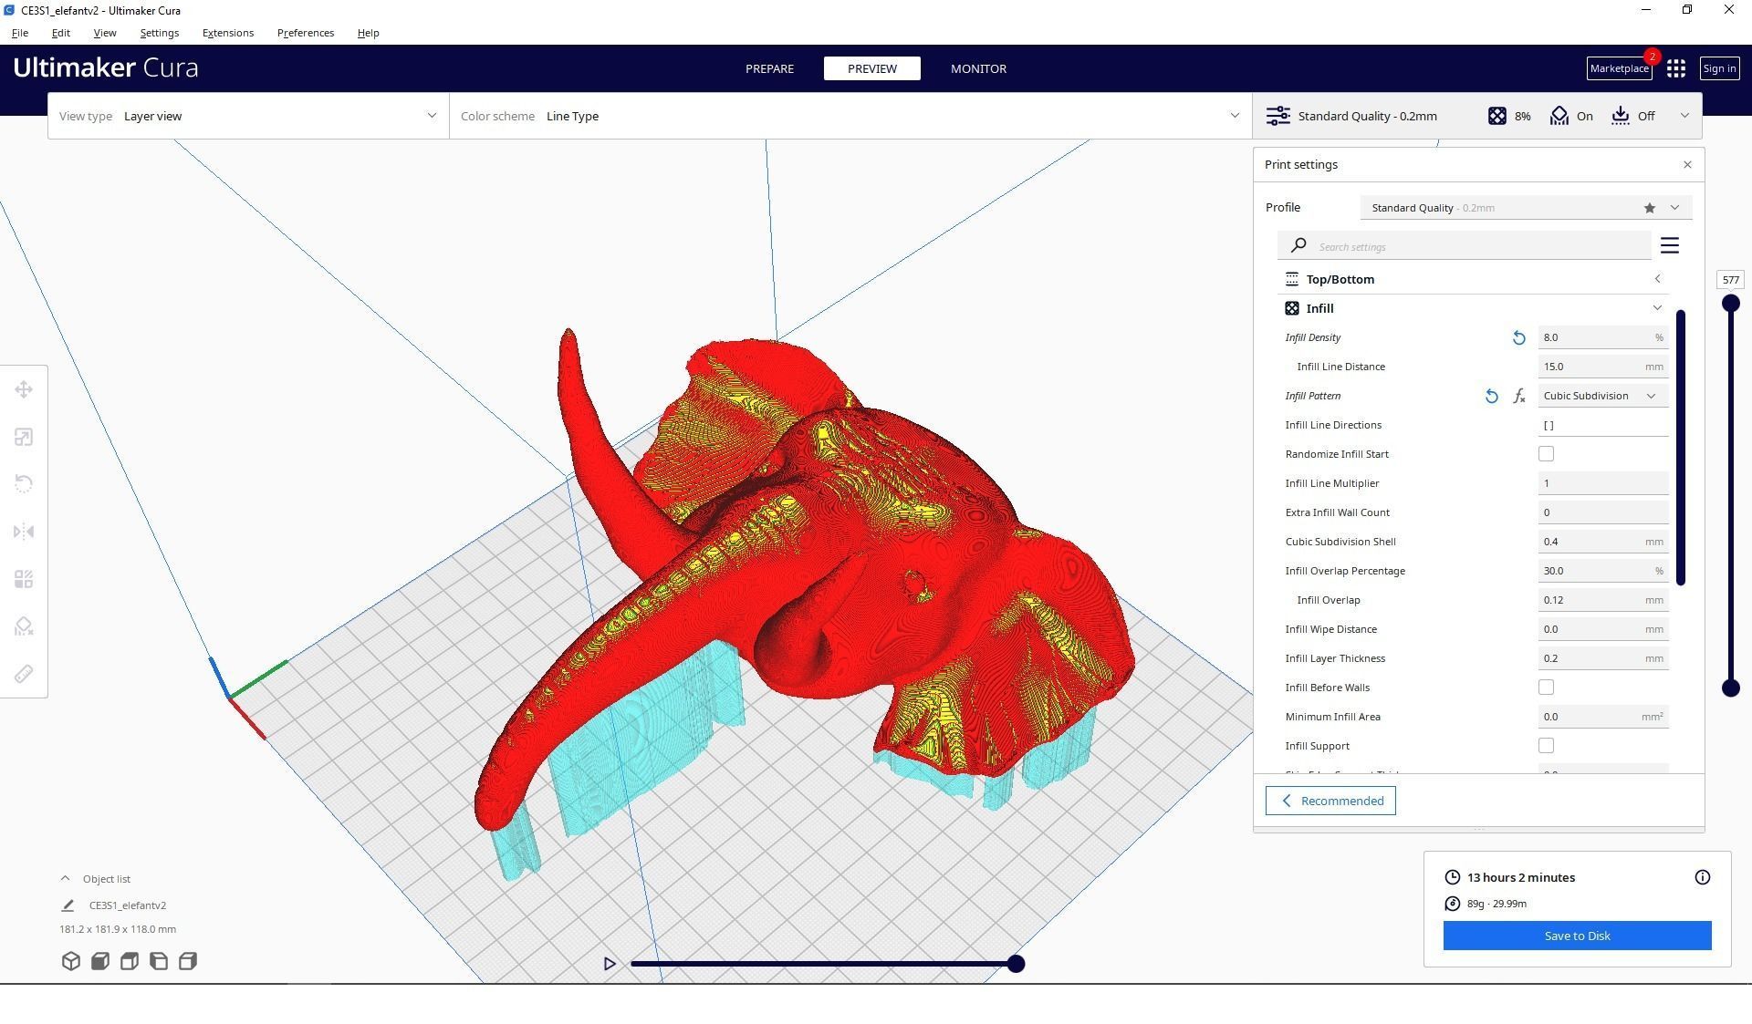Viewport: 1752px width, 1024px height.
Task: Select the Mirror tool in left toolbar
Action: (x=24, y=532)
